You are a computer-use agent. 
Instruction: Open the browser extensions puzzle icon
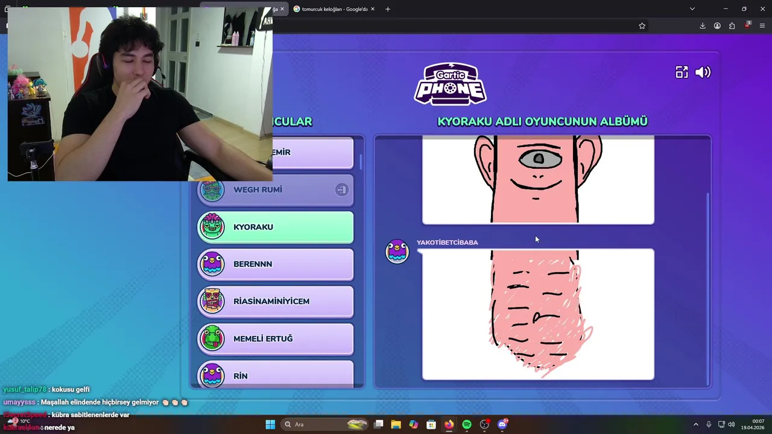pos(732,26)
